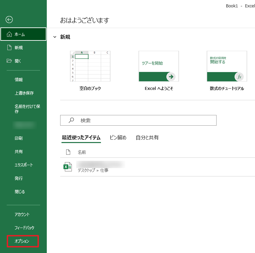Click the blank page icon beside 新規
This screenshot has height=253, width=255.
9,47
